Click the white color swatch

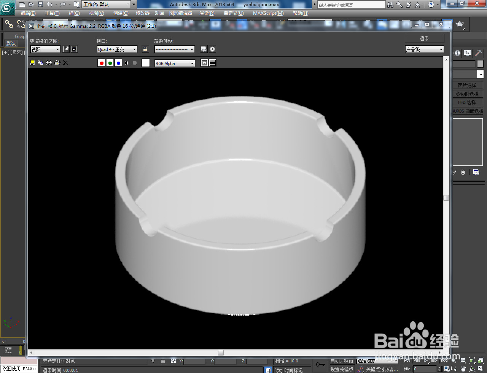(x=146, y=63)
